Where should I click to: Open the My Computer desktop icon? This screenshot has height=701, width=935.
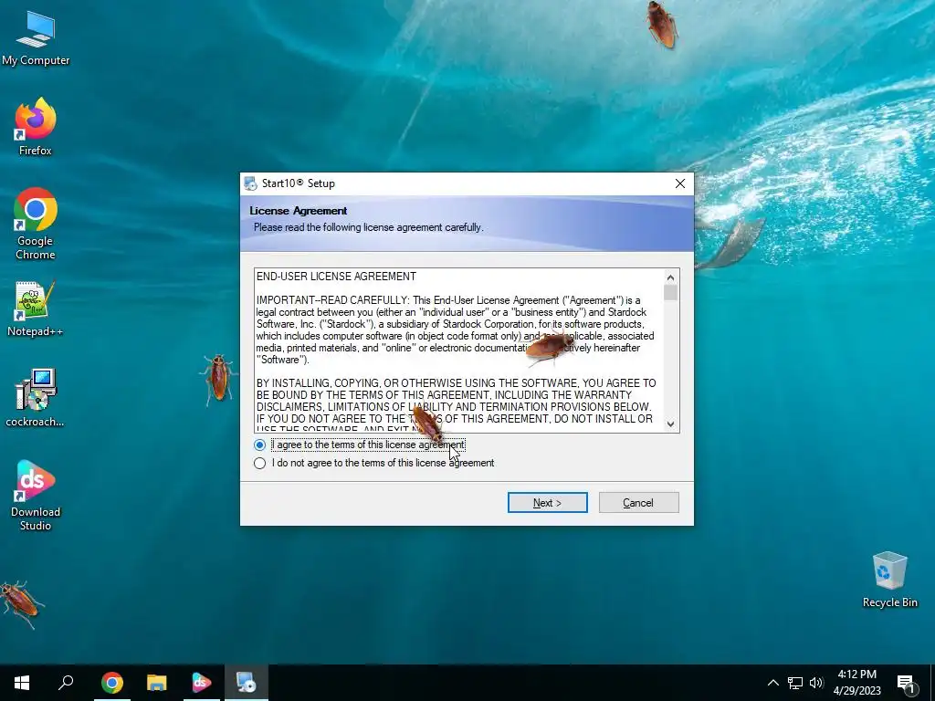pos(36,38)
